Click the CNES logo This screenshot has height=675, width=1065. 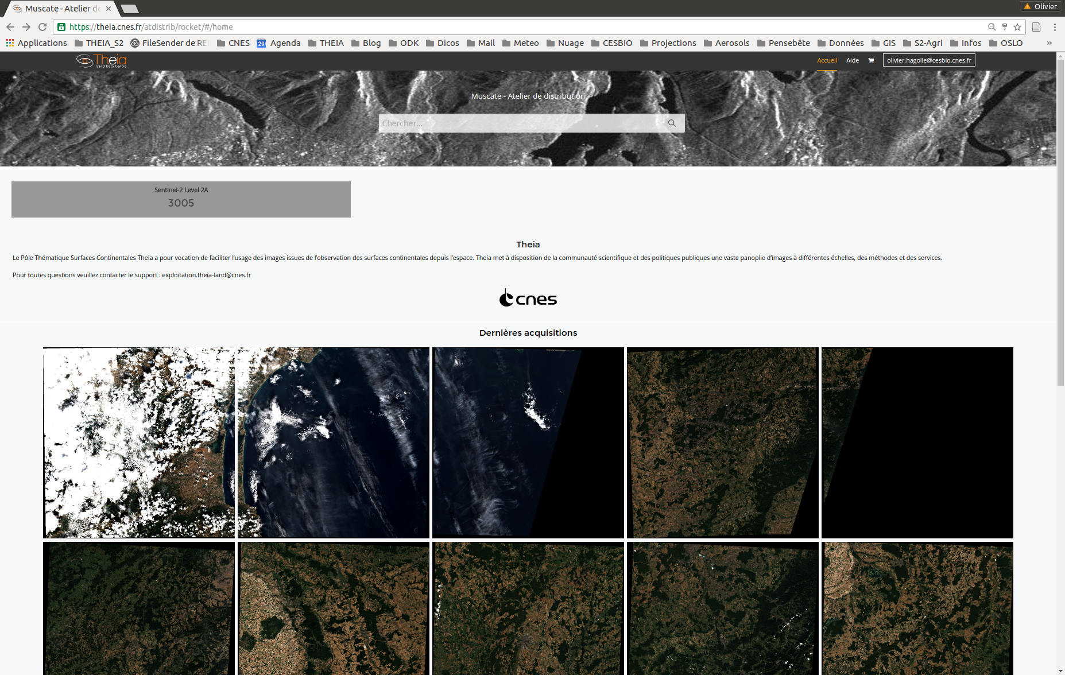click(528, 298)
